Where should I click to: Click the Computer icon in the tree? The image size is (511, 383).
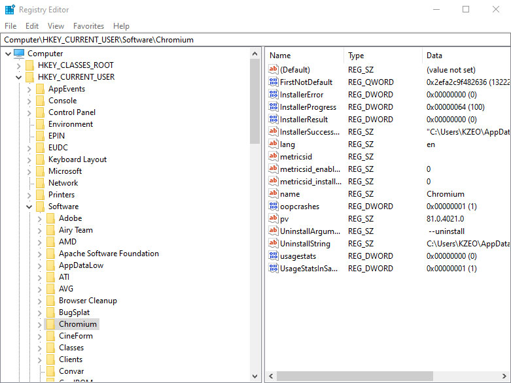click(19, 54)
